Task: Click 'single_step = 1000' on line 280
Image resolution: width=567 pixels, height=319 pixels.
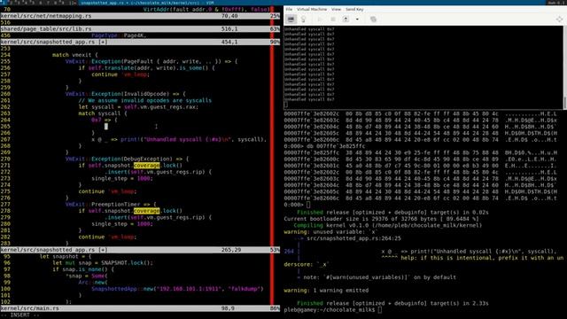Action: [122, 224]
